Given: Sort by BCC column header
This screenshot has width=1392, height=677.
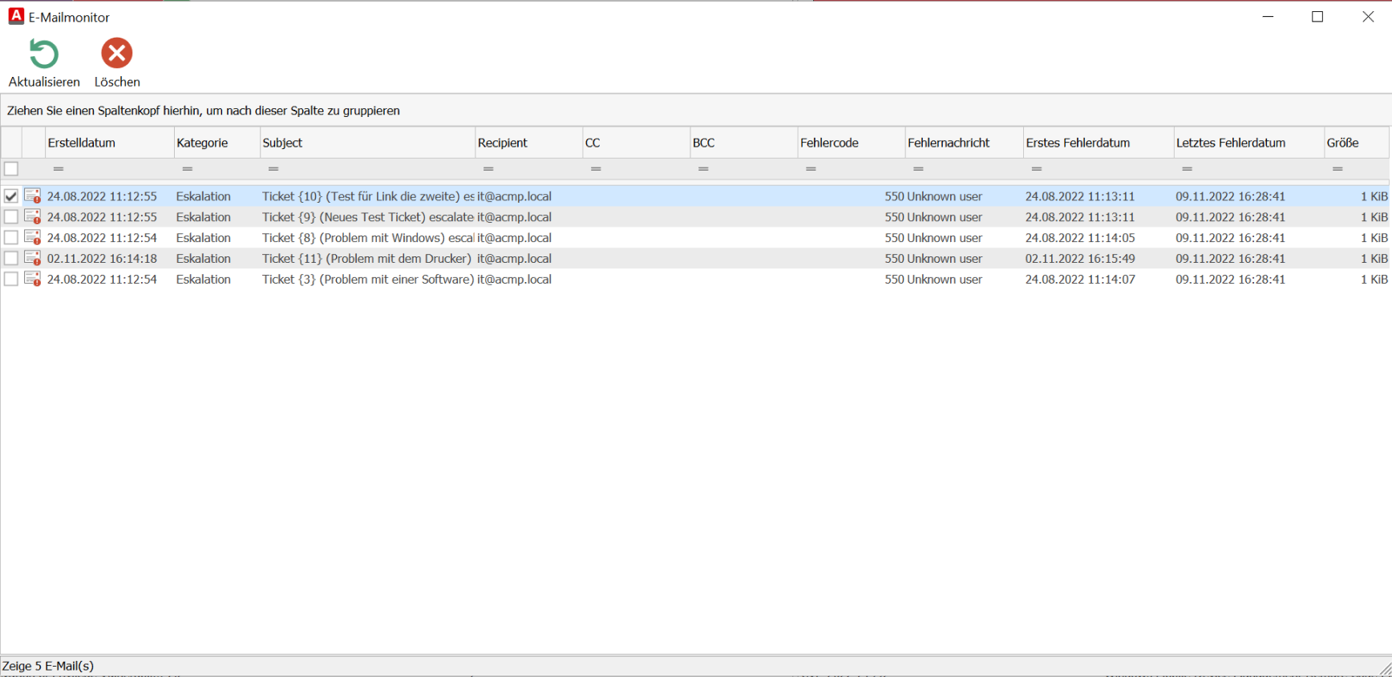Looking at the screenshot, I should click(x=744, y=143).
